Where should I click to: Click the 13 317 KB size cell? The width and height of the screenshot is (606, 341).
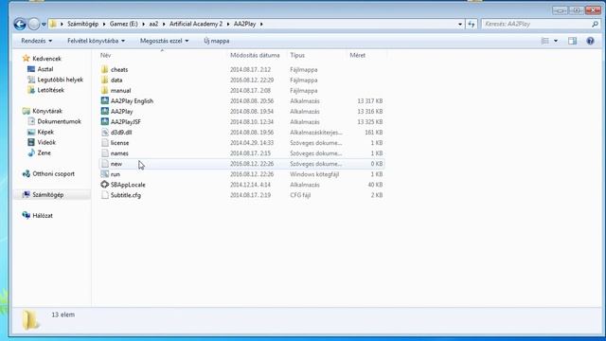[x=369, y=100]
